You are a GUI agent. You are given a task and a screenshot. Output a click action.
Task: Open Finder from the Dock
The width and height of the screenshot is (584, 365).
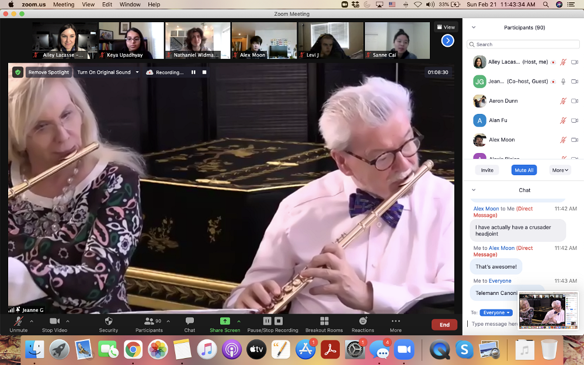[x=34, y=350]
